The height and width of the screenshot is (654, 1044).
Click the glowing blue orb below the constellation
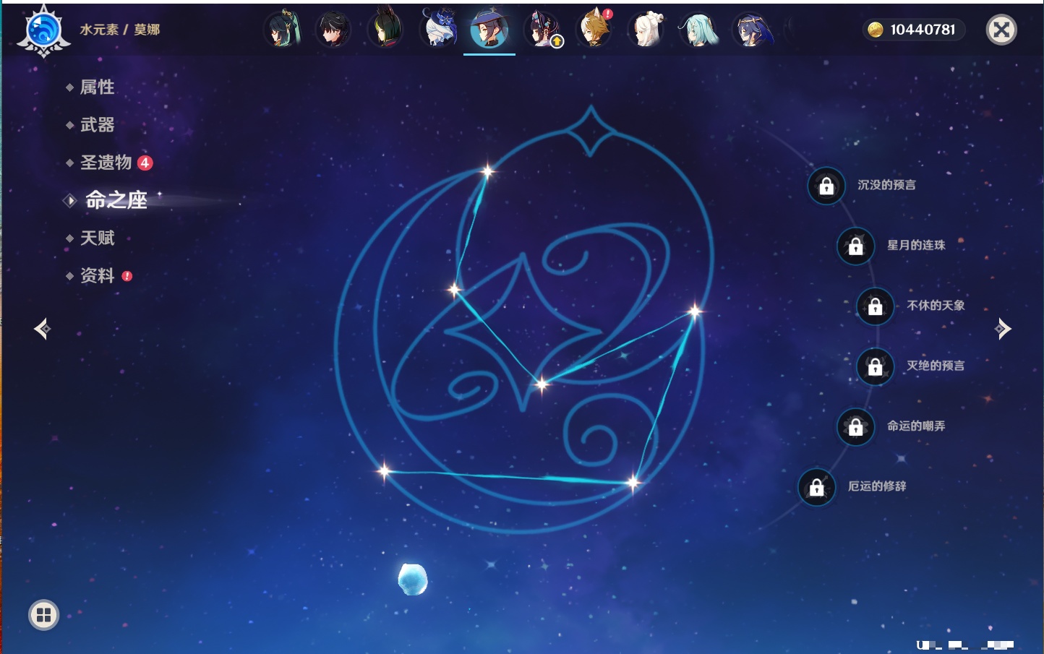coord(413,580)
